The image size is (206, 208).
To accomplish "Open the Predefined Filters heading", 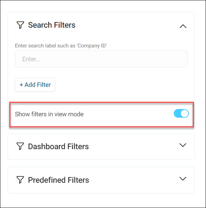I will pyautogui.click(x=59, y=180).
